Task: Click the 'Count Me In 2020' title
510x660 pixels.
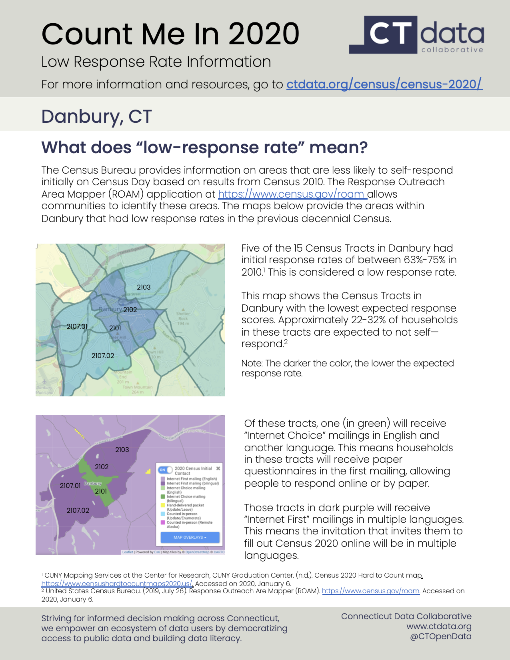Action: pos(170,34)
